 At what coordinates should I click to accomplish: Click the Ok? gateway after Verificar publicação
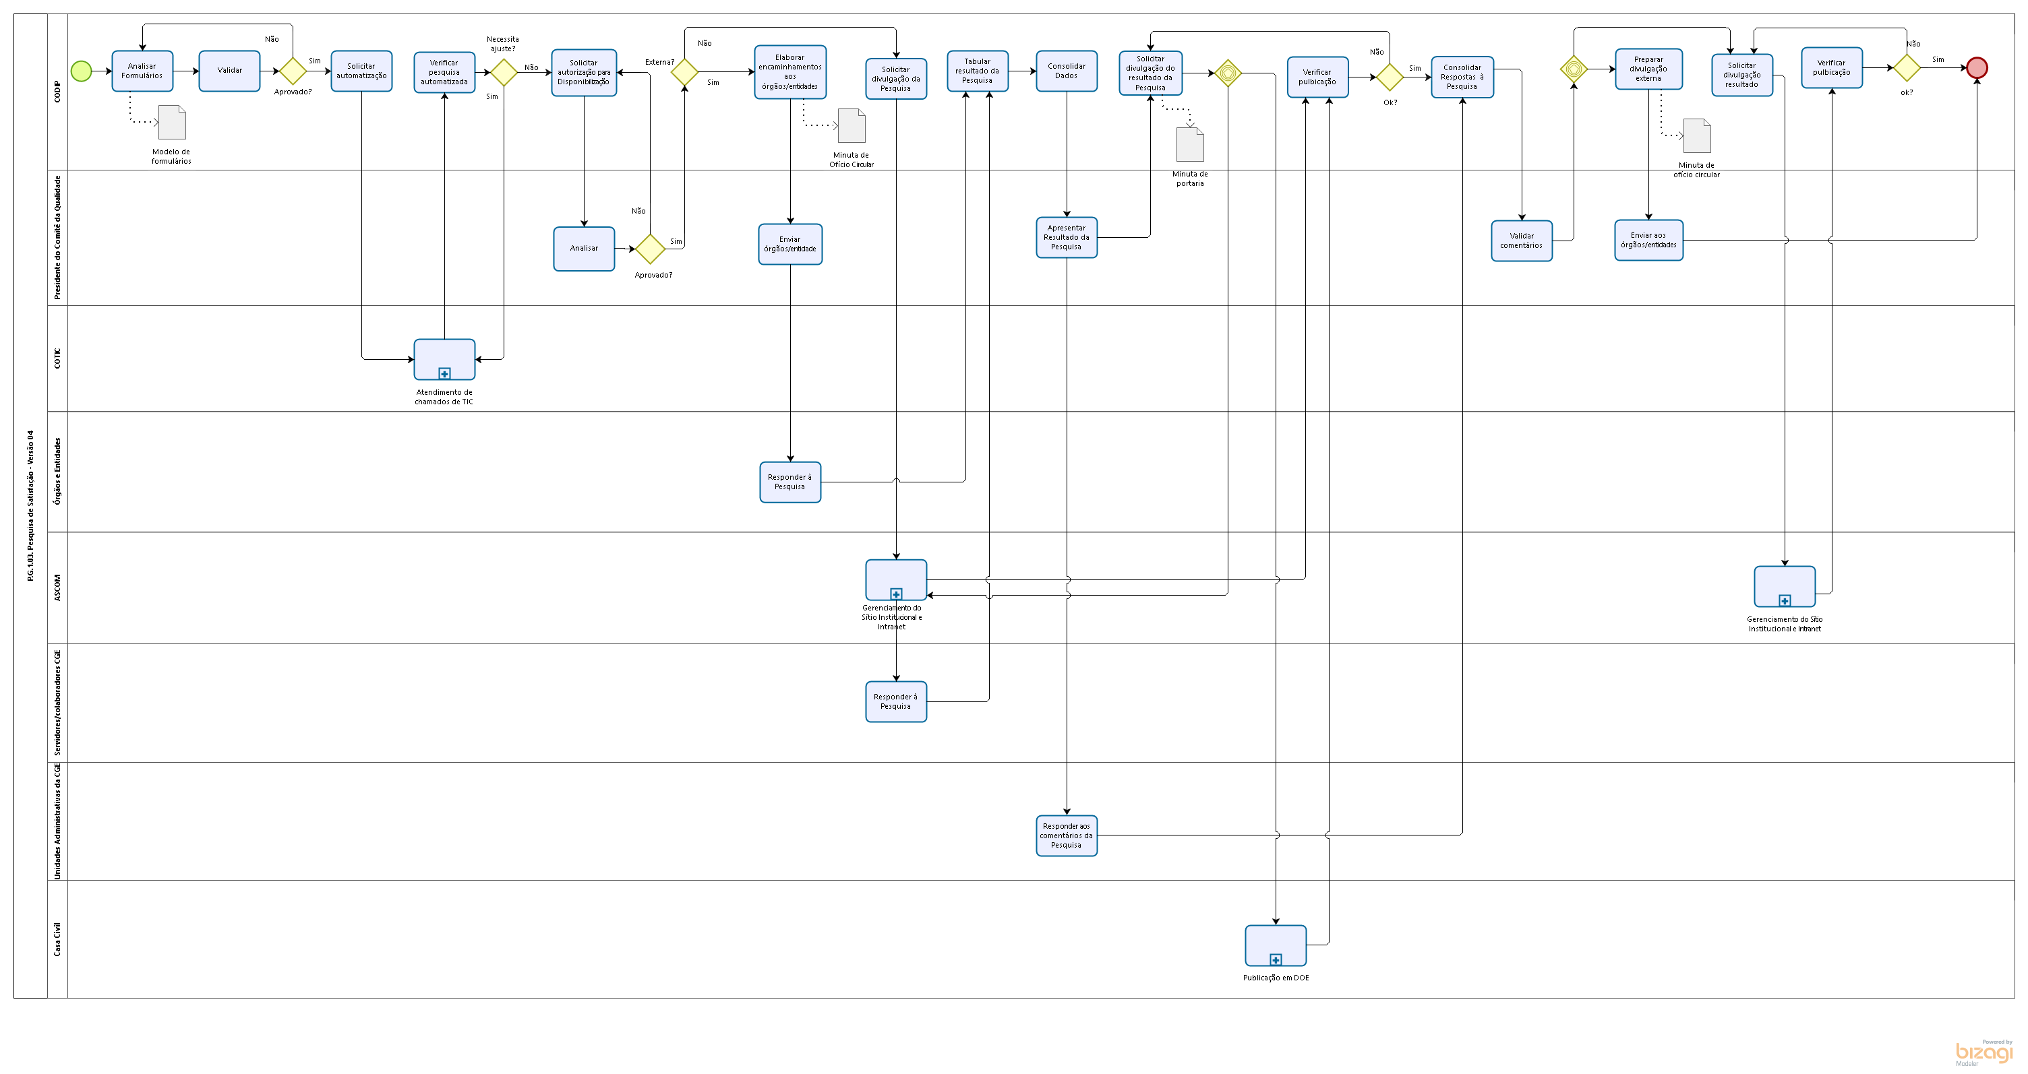pos(1390,77)
